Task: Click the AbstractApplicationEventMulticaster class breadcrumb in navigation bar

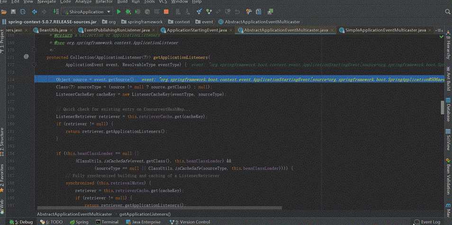Action: [259, 22]
